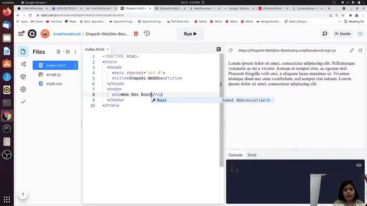Open the index.html row options menu

click(75, 66)
